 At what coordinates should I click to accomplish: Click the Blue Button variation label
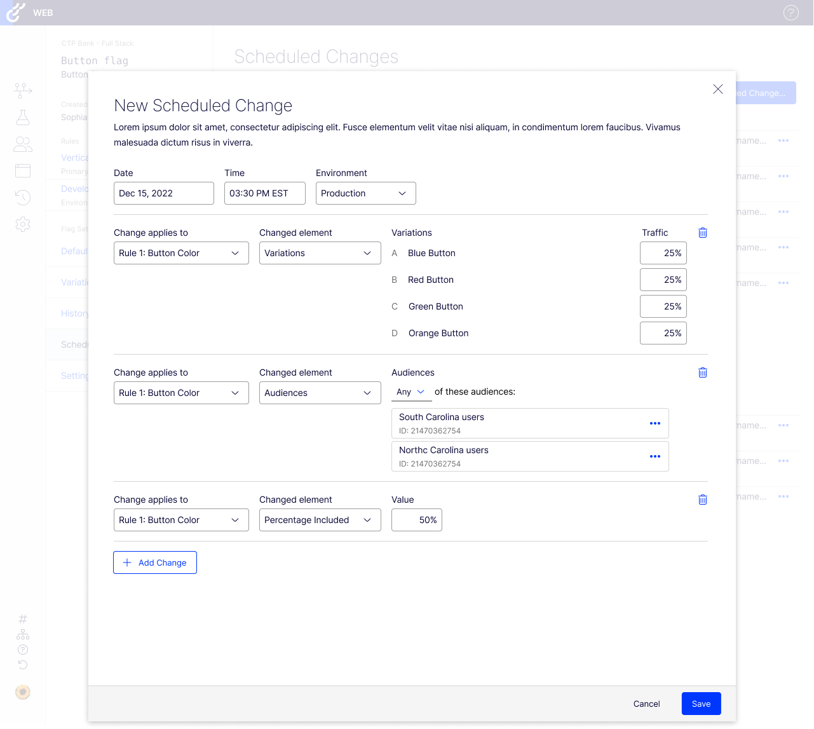(x=431, y=253)
